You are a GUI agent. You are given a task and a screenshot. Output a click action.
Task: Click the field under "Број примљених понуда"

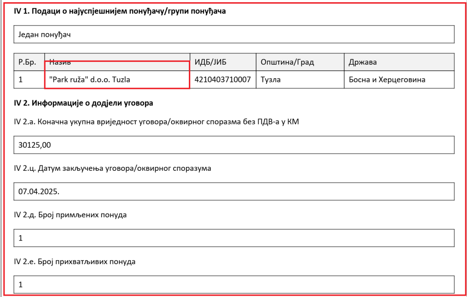[234, 238]
